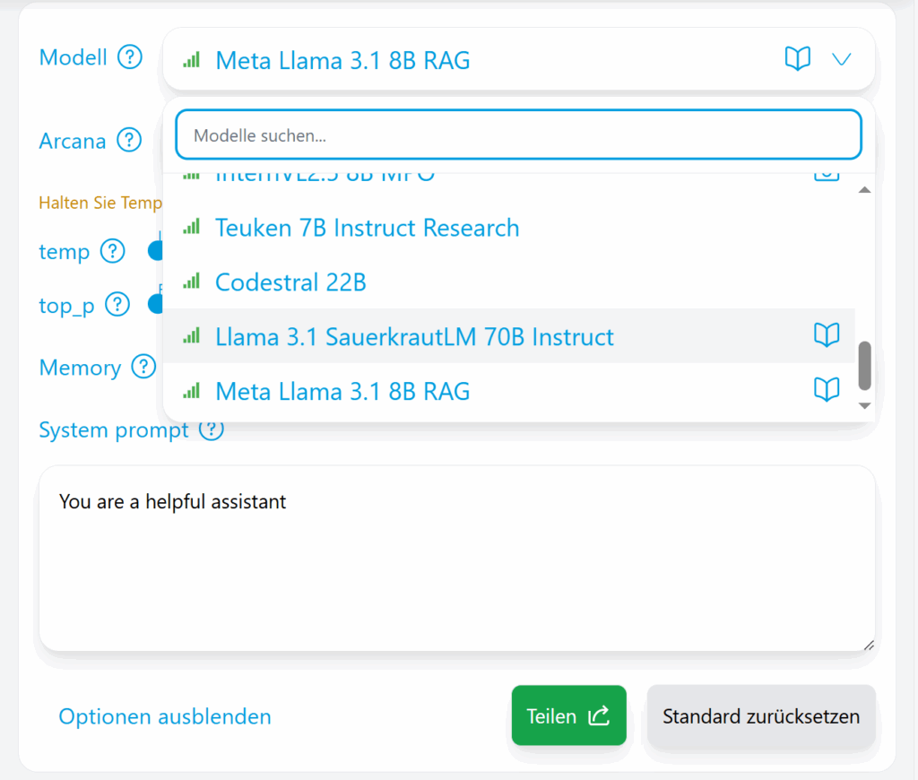918x780 pixels.
Task: Open book icon on Llama 3.1 SauerkrautLM row
Action: (x=827, y=335)
